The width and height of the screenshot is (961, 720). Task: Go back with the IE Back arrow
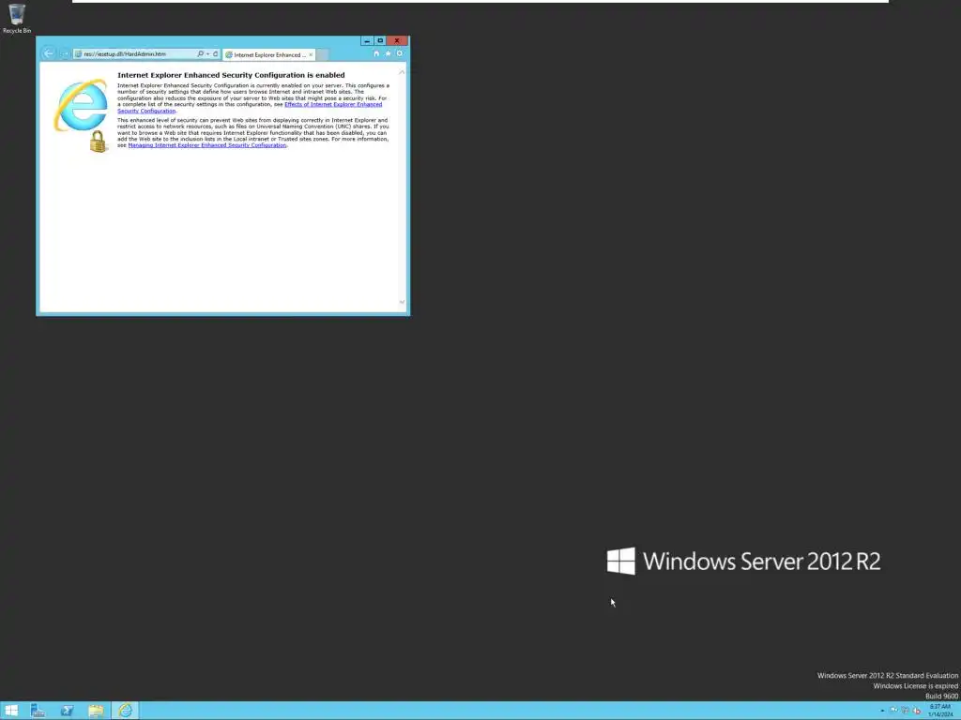[x=49, y=53]
